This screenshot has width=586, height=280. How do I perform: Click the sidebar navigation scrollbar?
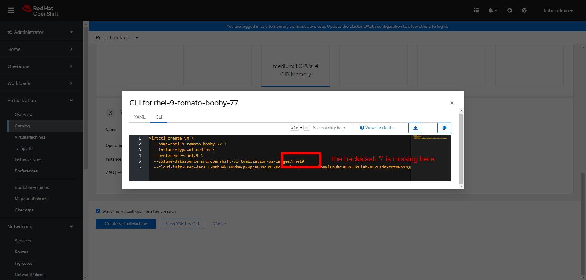click(86, 97)
